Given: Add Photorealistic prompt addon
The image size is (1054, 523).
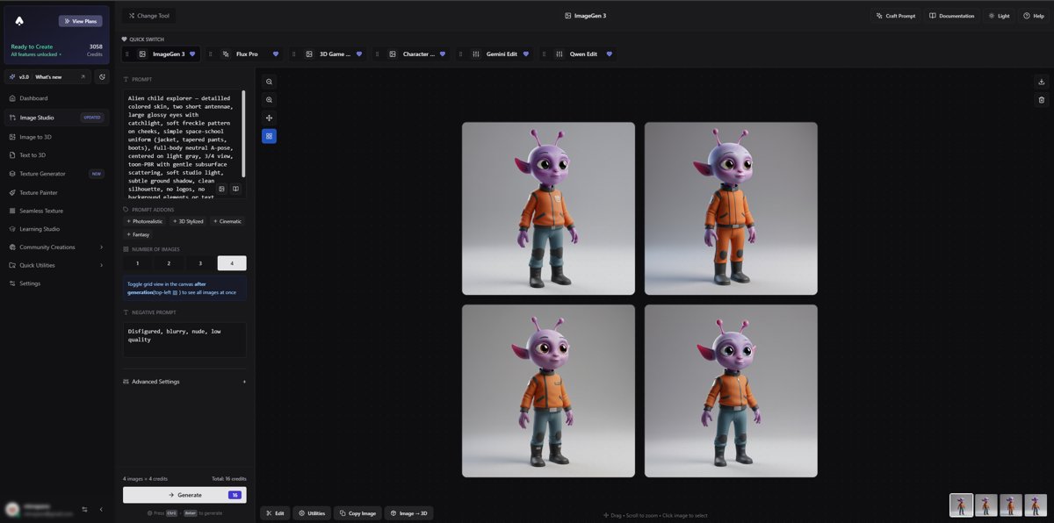Looking at the screenshot, I should (145, 221).
